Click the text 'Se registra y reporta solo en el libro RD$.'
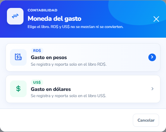The image size is (166, 132). (68, 64)
